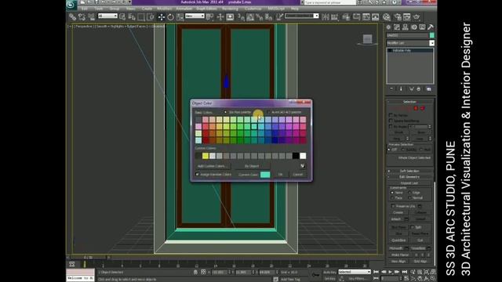Toggle the By Vertex checkbox
Screen dimensions: 502x282
tap(391, 115)
